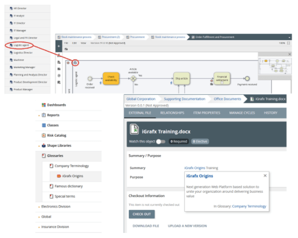Open fullscreen icon next to 100% zoom
Screen dimensions: 298x238
coord(288,43)
